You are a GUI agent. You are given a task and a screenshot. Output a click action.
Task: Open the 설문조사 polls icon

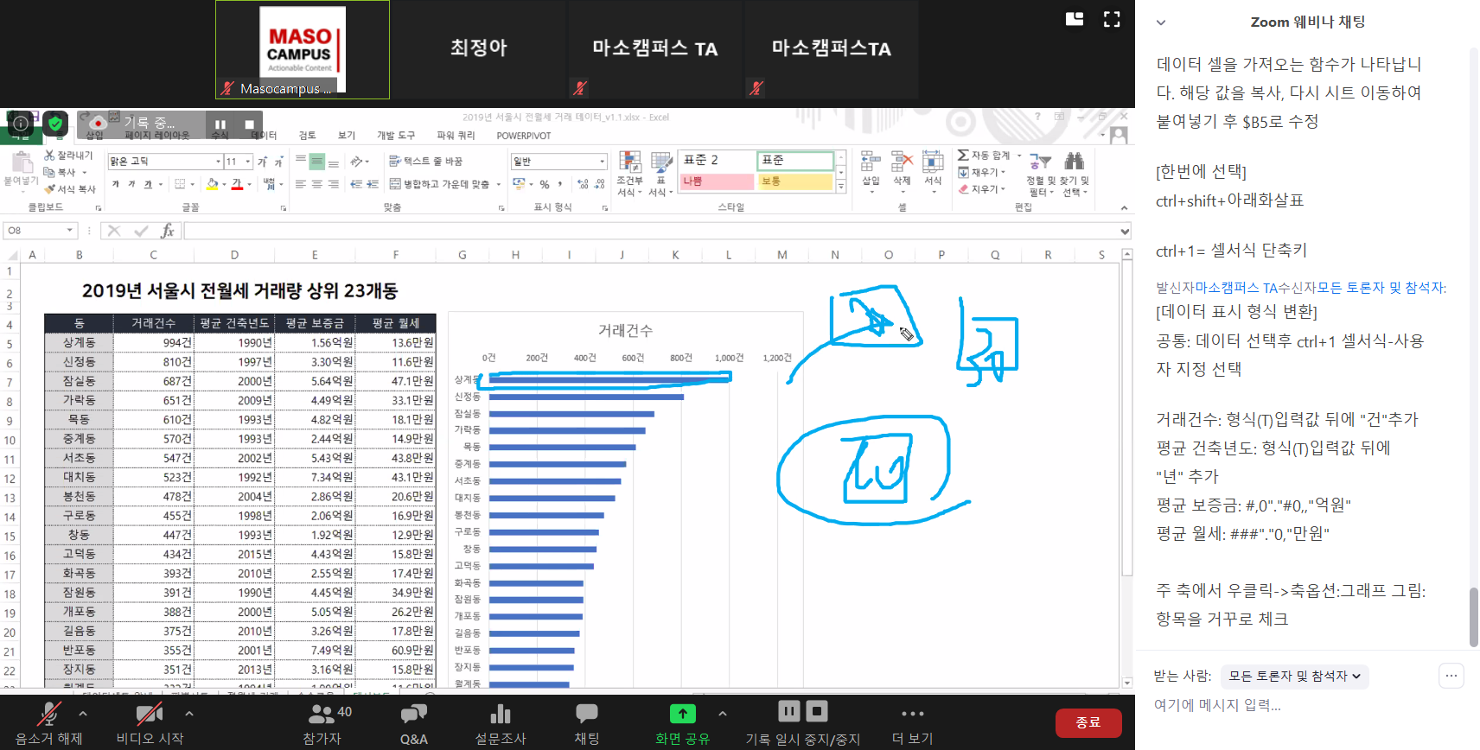point(500,722)
